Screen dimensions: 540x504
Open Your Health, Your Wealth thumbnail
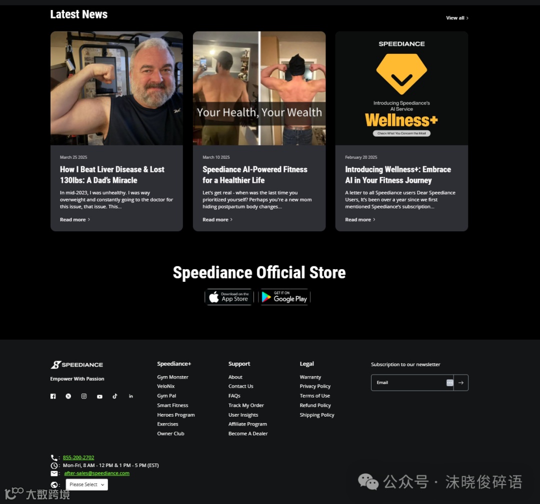(x=259, y=88)
